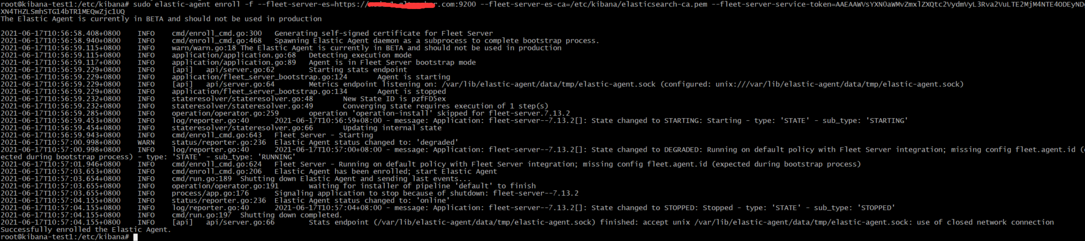Click 'Starting stats endpoint' log message

coord(358,69)
